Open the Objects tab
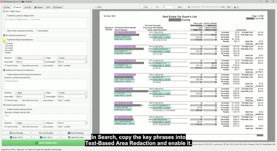 tap(39, 7)
